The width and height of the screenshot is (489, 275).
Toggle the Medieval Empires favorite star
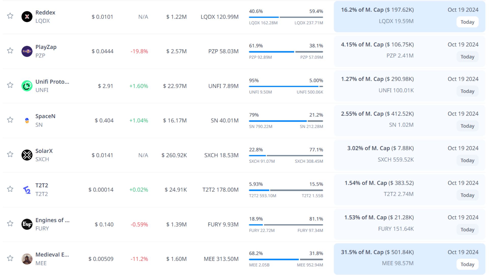click(10, 258)
